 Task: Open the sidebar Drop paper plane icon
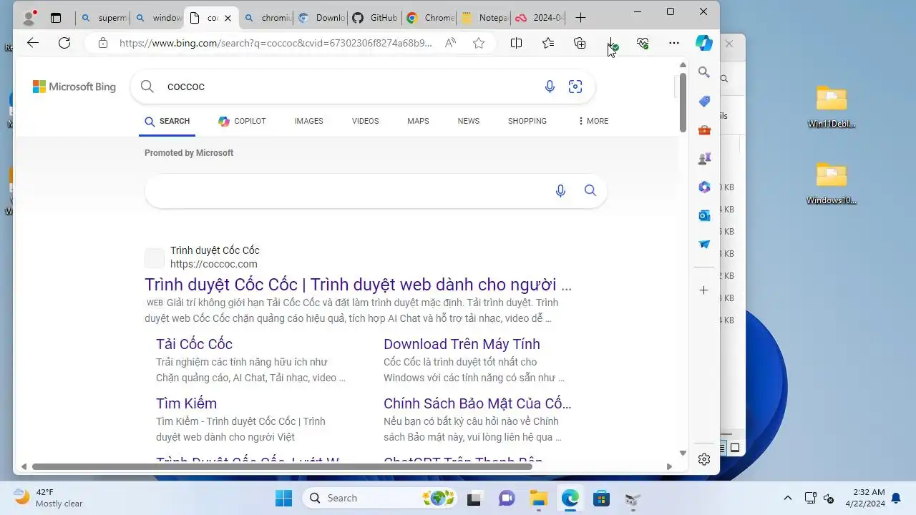704,244
